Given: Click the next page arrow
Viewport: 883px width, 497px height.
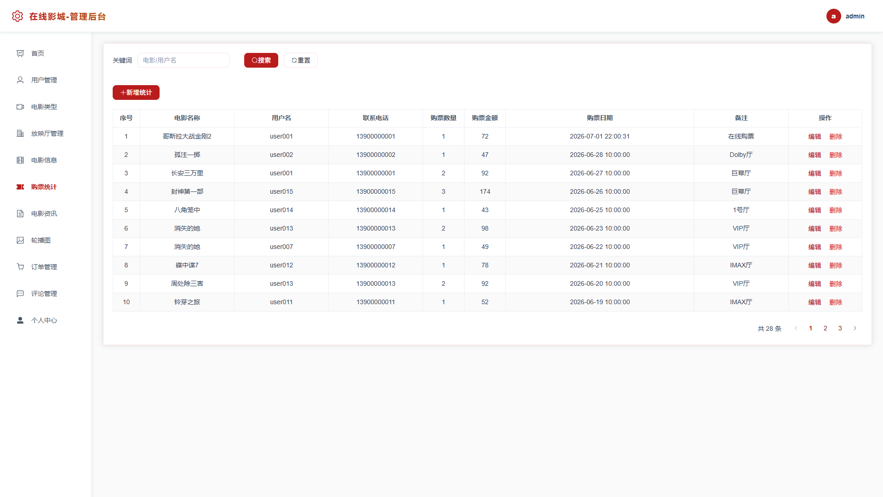Looking at the screenshot, I should pyautogui.click(x=855, y=328).
